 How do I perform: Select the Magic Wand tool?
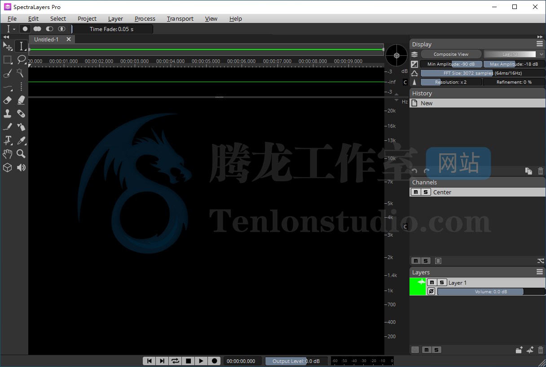tap(21, 73)
